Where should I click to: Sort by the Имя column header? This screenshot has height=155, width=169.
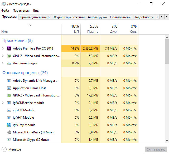(31, 29)
